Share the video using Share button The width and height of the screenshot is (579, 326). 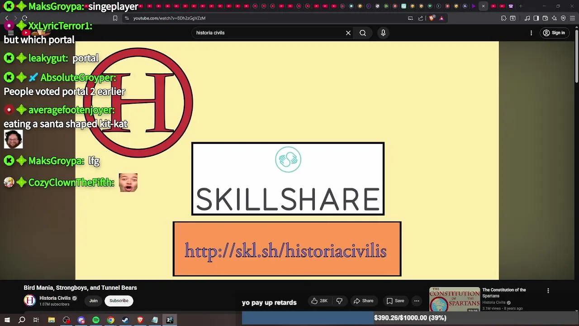[x=363, y=301]
